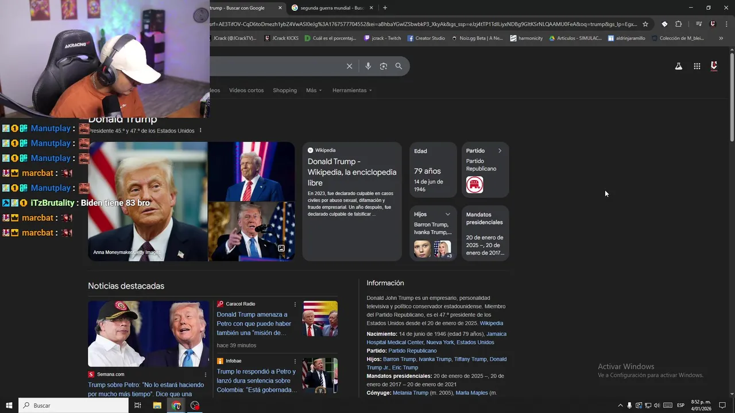Viewport: 735px width, 413px height.
Task: Open the Herramientas dropdown
Action: [352, 90]
